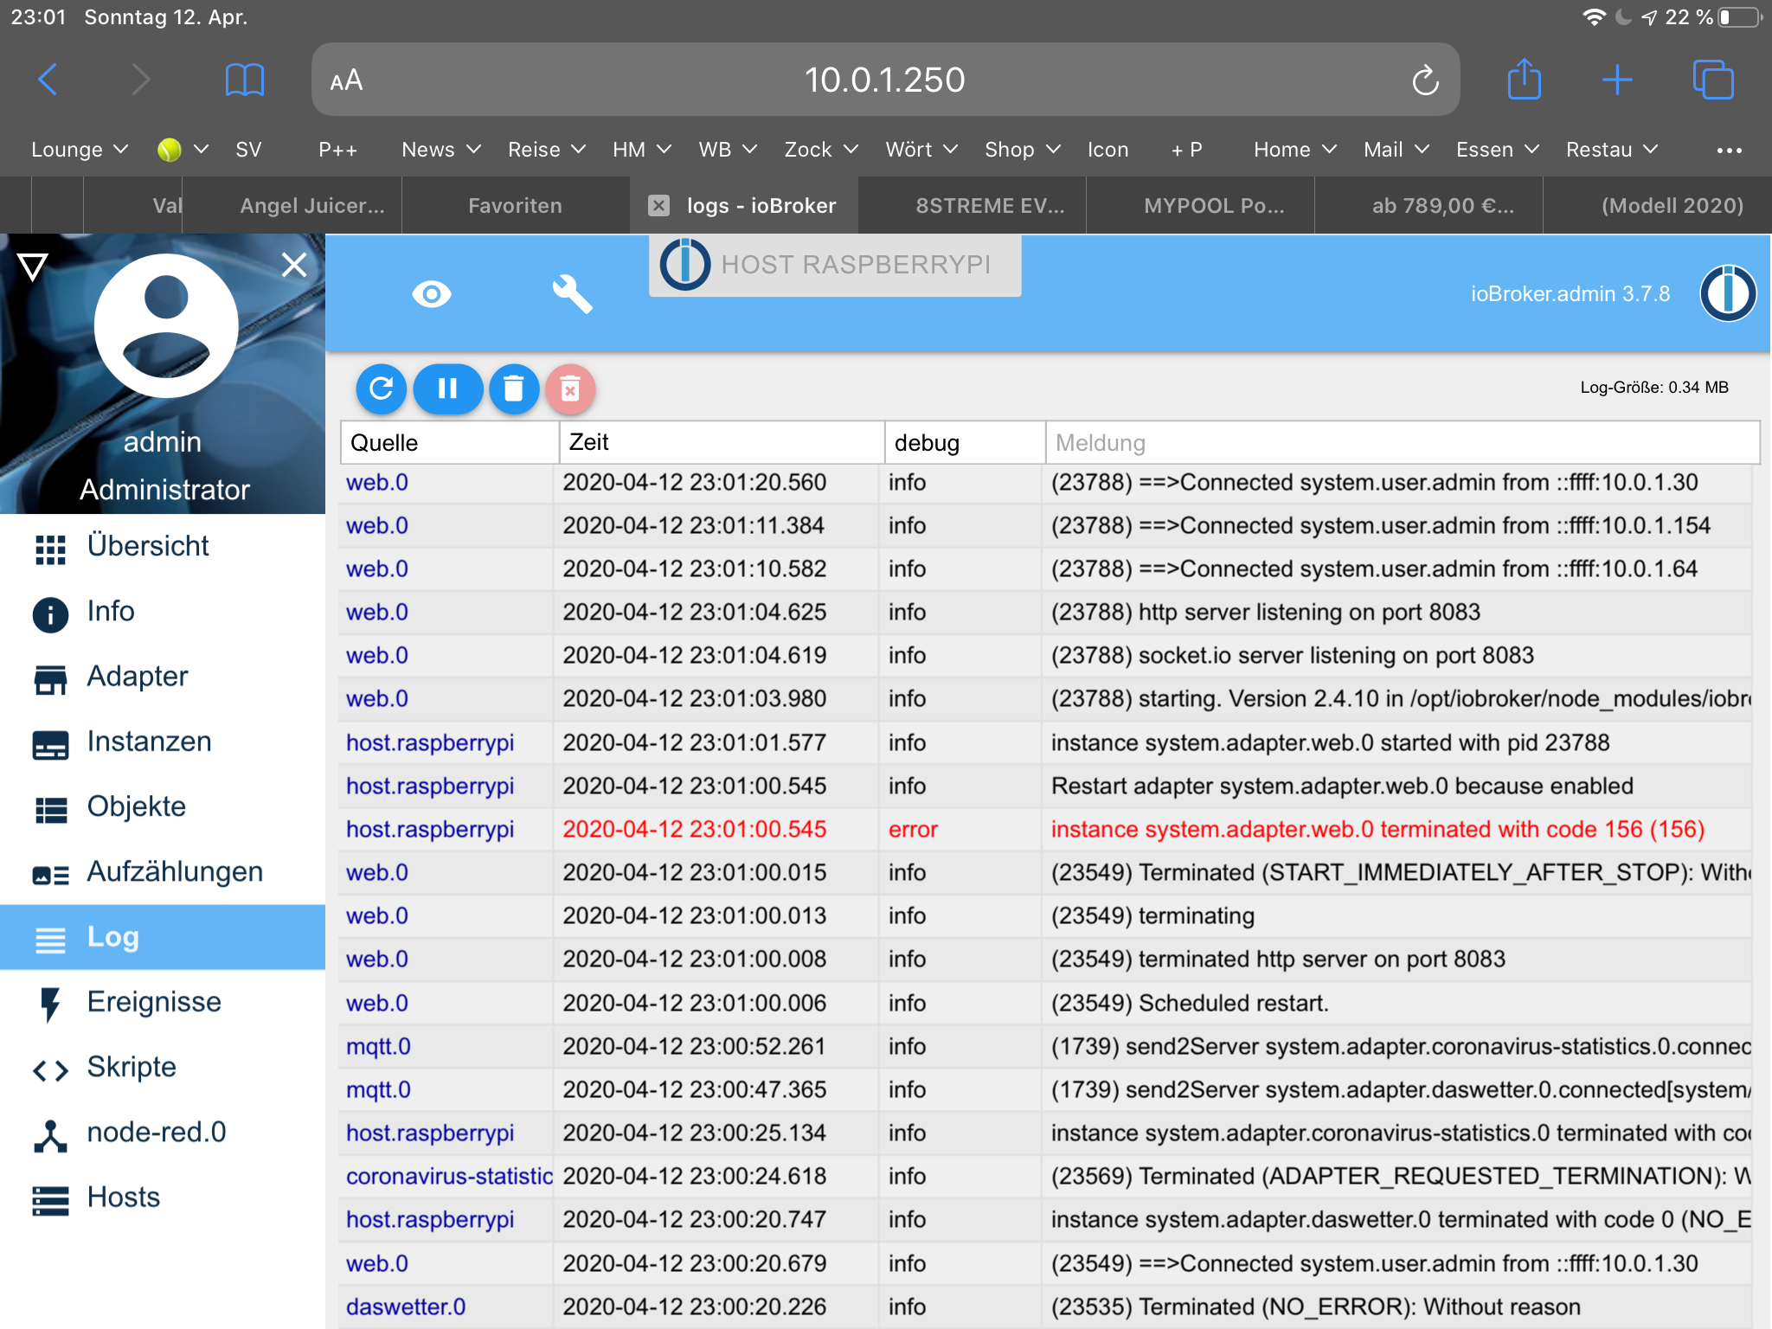The height and width of the screenshot is (1329, 1772).
Task: Open the Adapter sidebar item
Action: pyautogui.click(x=137, y=677)
